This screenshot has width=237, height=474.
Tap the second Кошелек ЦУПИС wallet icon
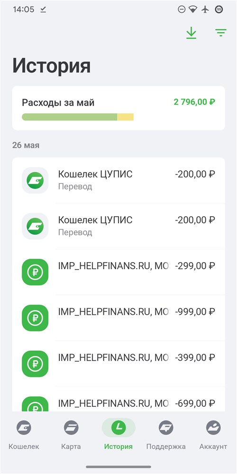[x=35, y=226]
